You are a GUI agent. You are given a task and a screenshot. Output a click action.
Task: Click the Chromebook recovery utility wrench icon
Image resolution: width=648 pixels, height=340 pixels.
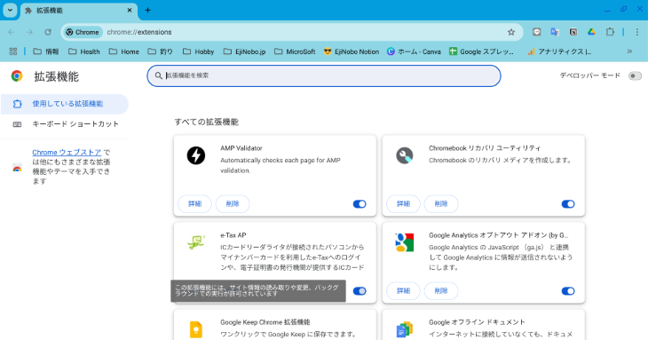pyautogui.click(x=405, y=155)
